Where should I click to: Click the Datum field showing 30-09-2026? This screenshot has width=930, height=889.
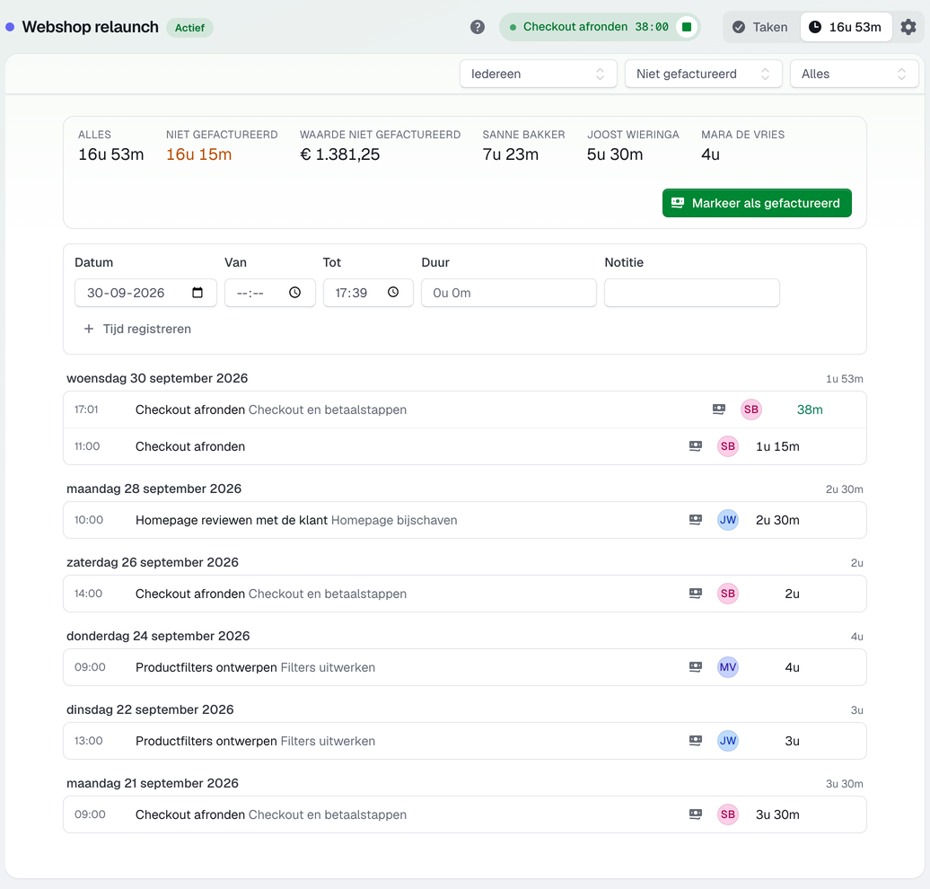tap(145, 293)
